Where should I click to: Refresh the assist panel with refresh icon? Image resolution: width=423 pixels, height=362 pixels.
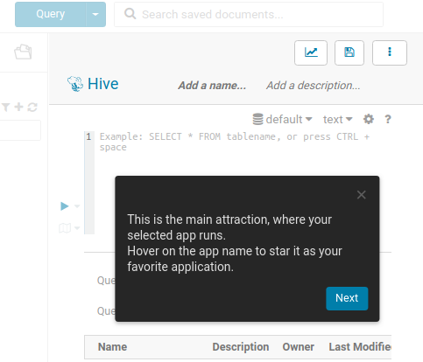[32, 107]
